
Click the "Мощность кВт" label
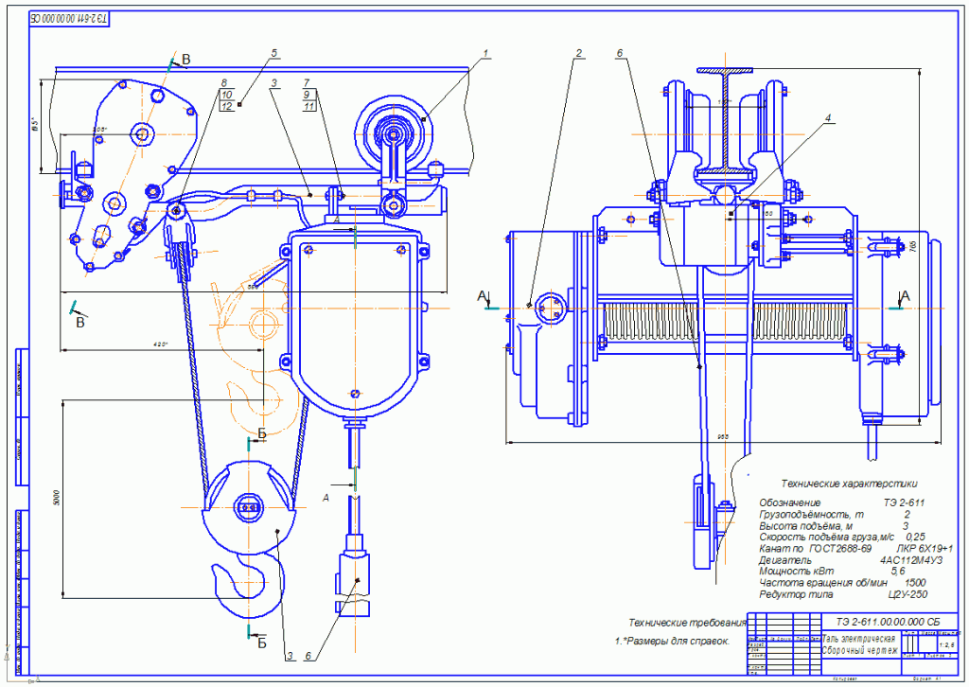tap(797, 572)
